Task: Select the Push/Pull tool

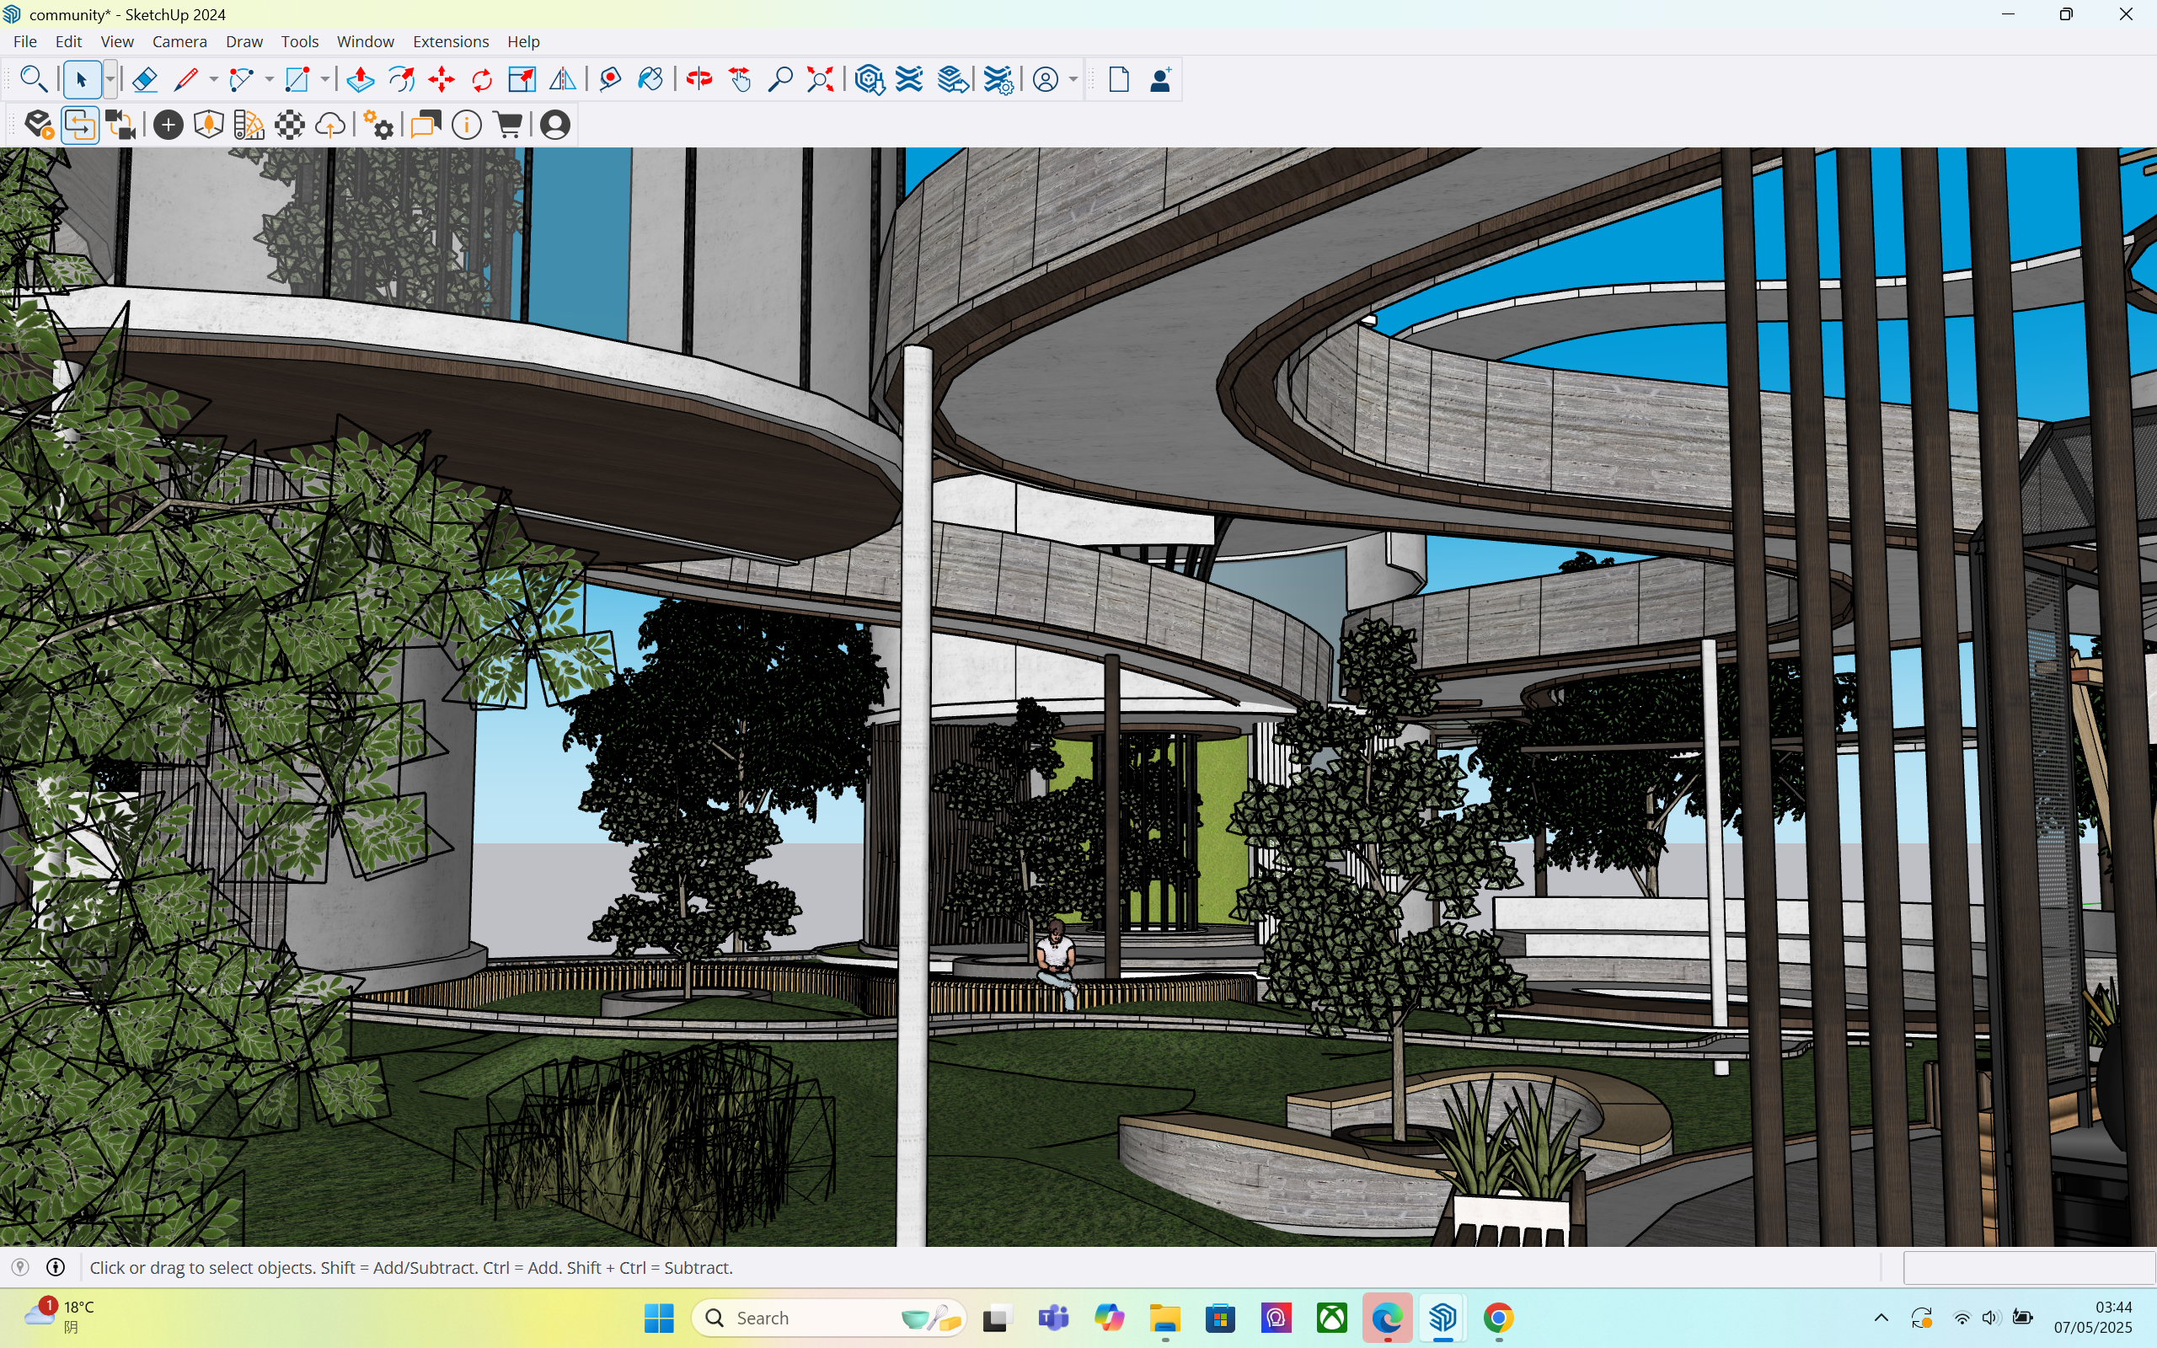Action: pos(360,80)
